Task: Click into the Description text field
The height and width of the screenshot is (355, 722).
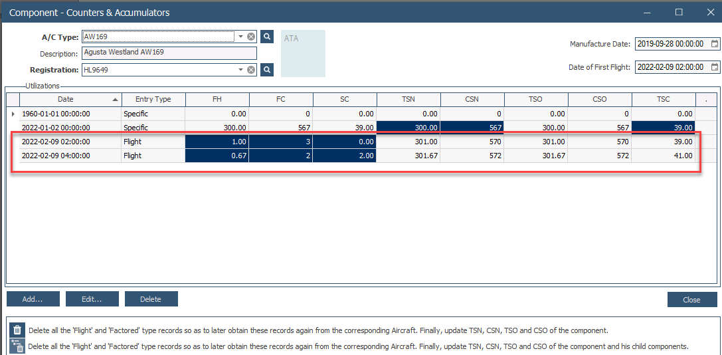Action: [169, 53]
